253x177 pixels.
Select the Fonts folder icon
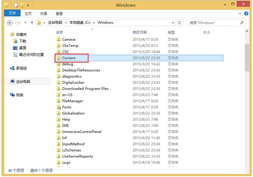click(x=59, y=107)
